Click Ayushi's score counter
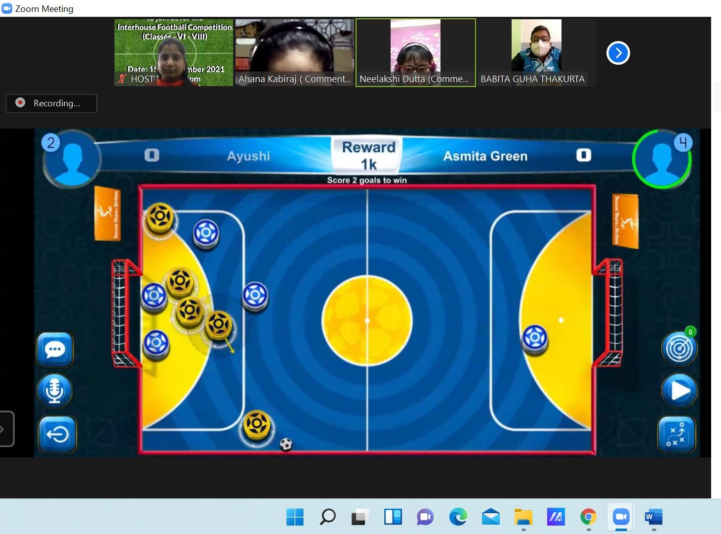This screenshot has width=721, height=534. 152,155
